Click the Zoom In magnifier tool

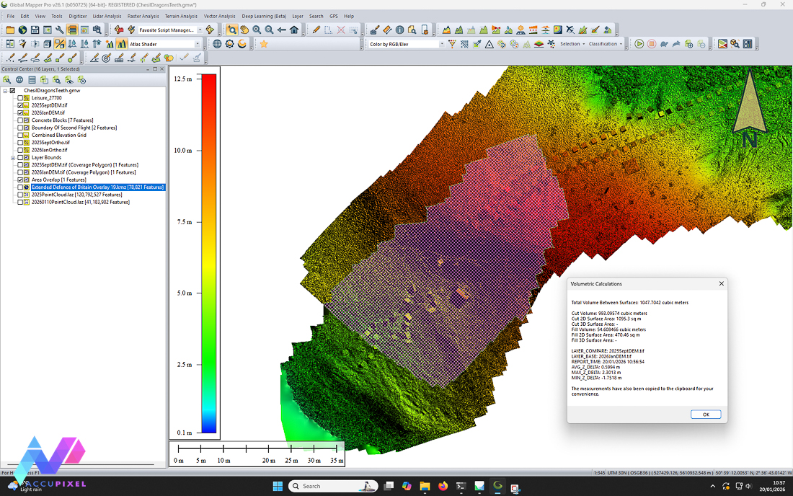click(x=257, y=30)
